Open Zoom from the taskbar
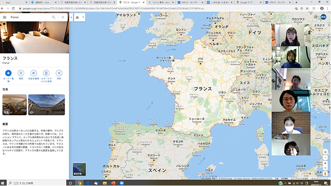This screenshot has width=331, height=186. point(122,183)
